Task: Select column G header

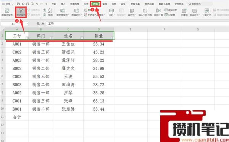Action: click(198, 29)
